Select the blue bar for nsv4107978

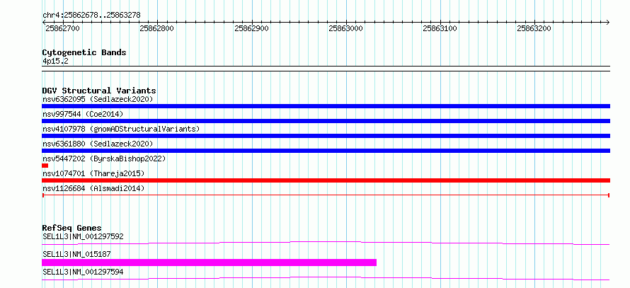[326, 136]
